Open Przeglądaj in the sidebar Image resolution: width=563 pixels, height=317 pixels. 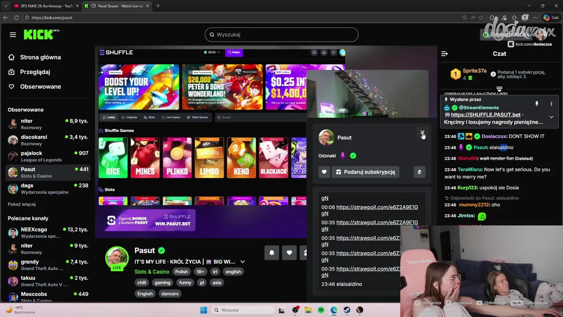click(x=35, y=72)
